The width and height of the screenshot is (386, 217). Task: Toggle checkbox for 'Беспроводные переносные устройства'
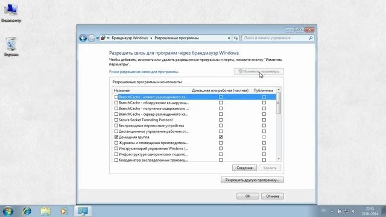coord(116,126)
